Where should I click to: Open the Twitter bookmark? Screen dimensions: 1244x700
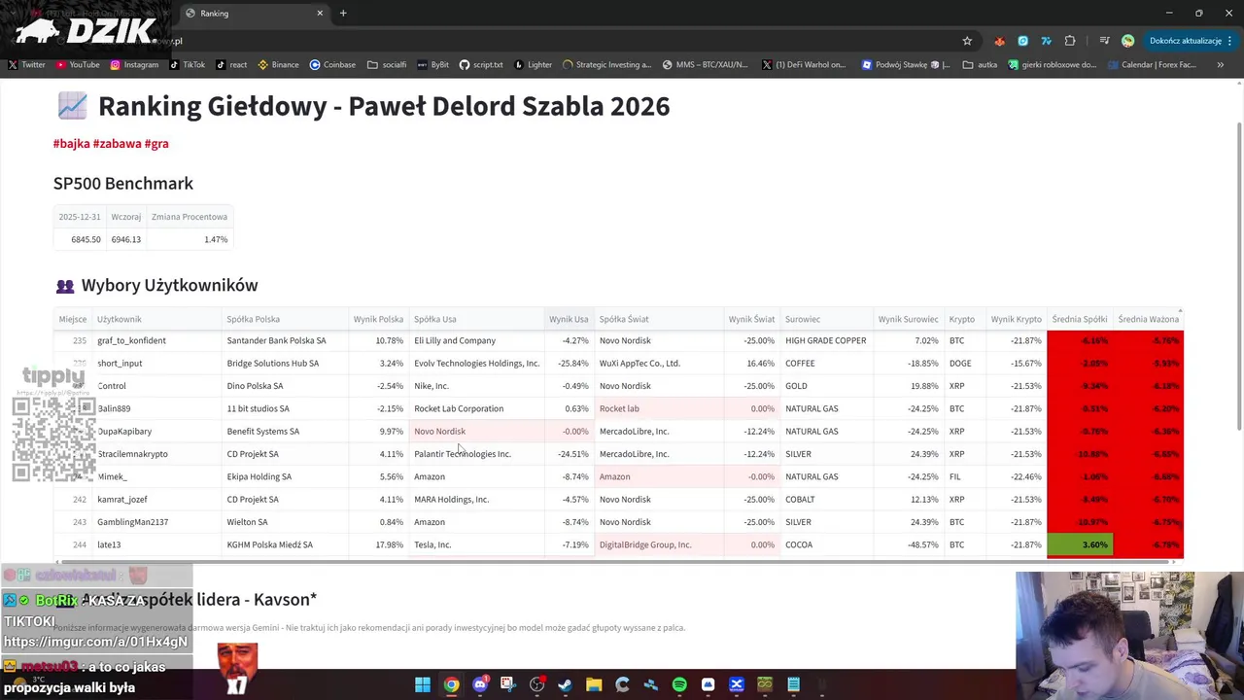coord(26,65)
